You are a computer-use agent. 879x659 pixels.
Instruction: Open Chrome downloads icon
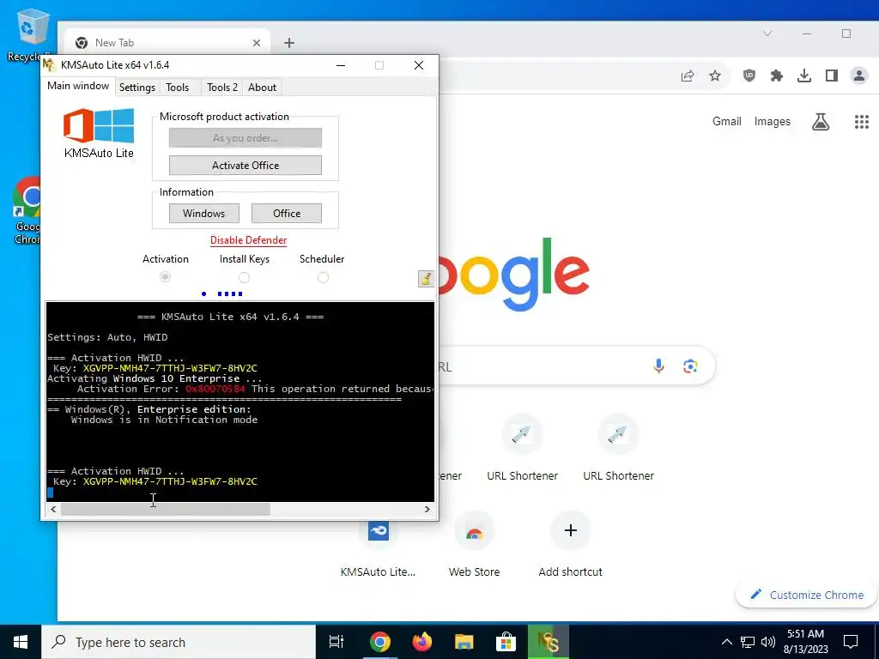(803, 76)
